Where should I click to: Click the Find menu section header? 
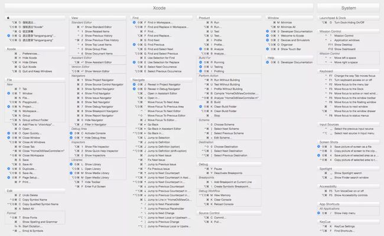(162, 18)
